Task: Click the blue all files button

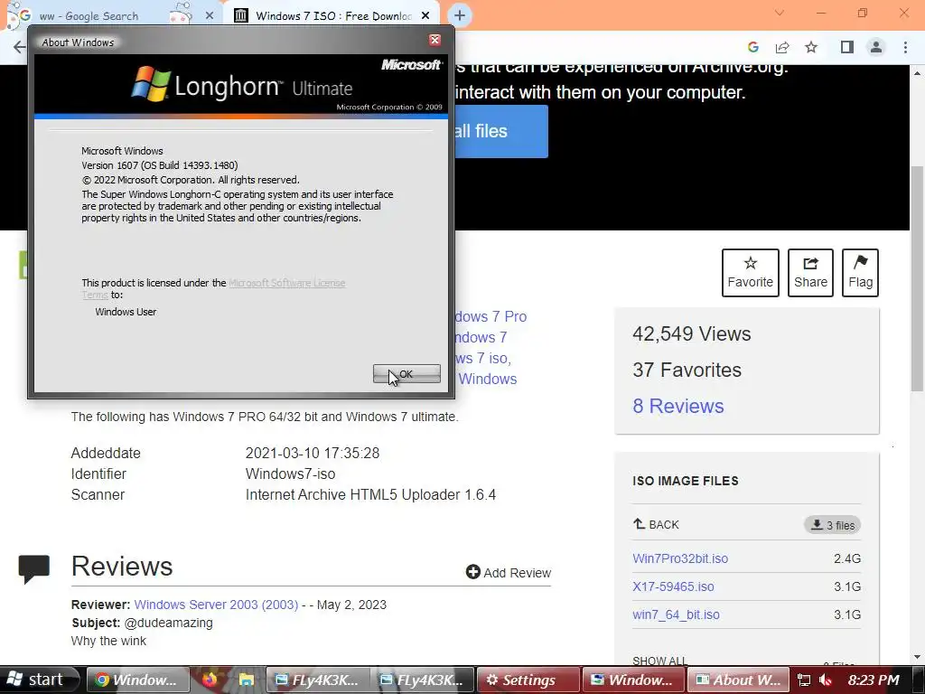Action: 501,131
